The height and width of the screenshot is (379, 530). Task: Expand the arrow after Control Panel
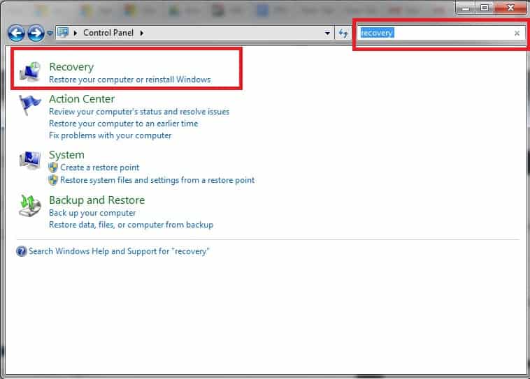point(142,33)
